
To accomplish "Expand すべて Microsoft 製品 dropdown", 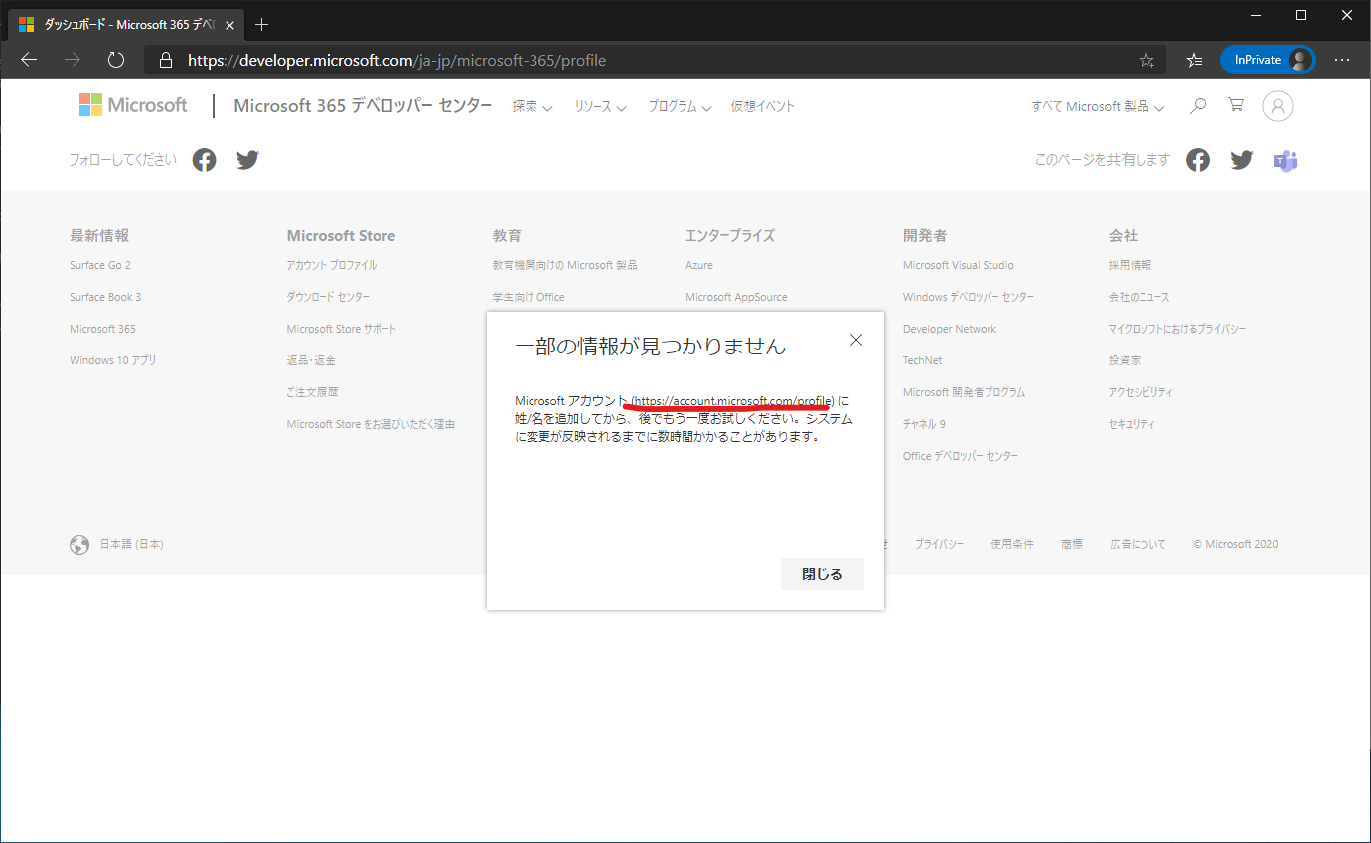I will click(x=1098, y=106).
